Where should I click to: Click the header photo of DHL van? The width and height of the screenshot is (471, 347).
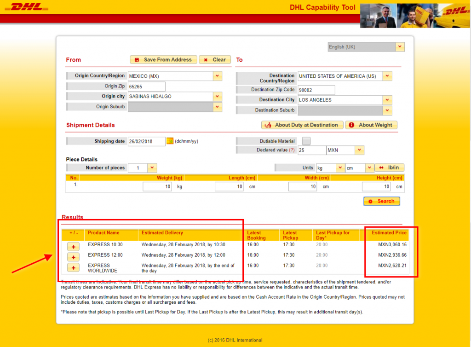coord(452,16)
